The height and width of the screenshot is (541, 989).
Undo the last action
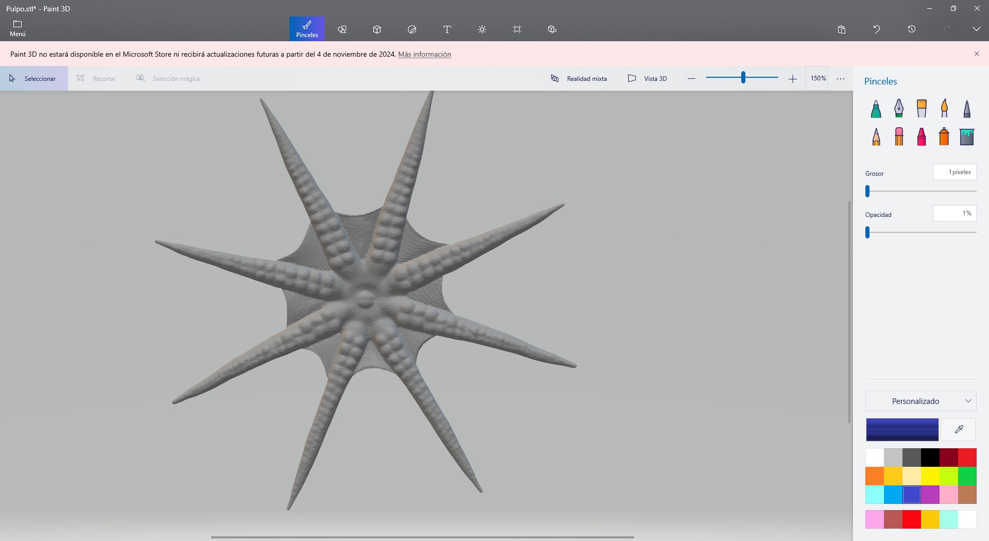pos(877,29)
